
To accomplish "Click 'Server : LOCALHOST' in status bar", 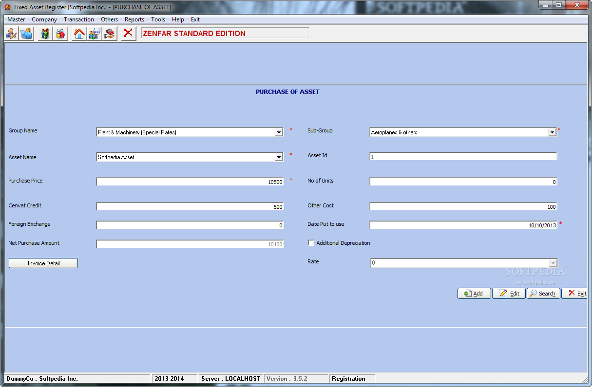I will coord(231,379).
